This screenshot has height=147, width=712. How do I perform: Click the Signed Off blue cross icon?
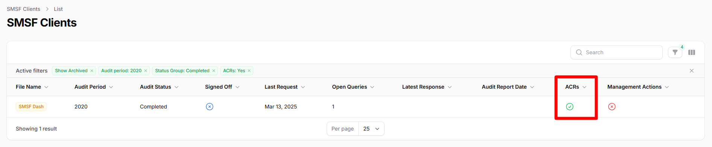coord(210,107)
